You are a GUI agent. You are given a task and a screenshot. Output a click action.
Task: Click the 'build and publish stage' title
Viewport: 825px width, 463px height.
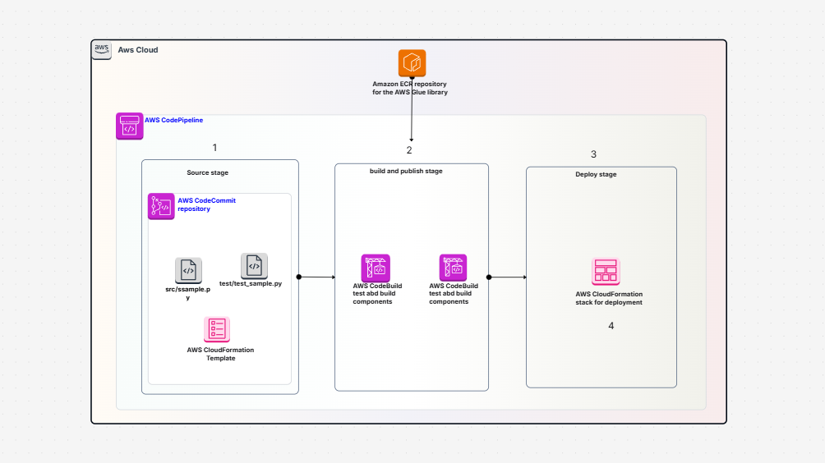[x=406, y=171]
